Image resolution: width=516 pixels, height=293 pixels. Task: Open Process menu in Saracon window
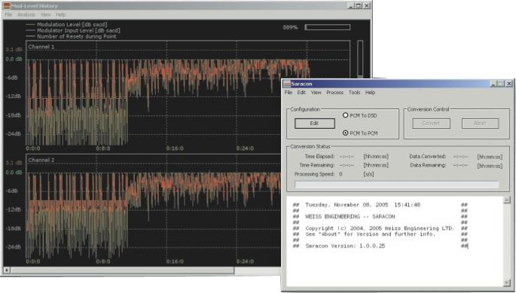point(334,93)
